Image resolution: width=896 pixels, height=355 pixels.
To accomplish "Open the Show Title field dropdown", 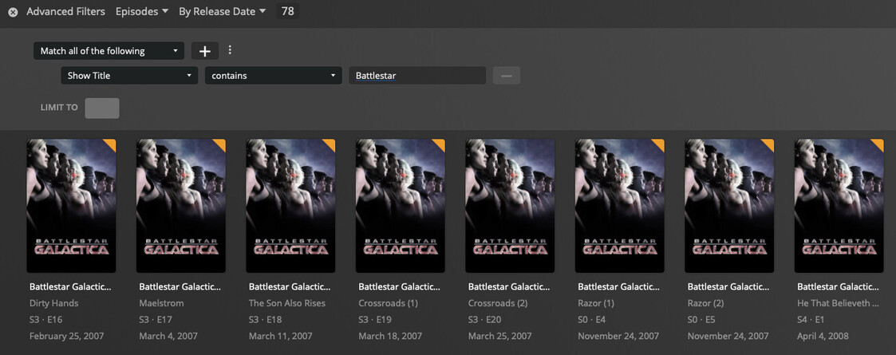I will (x=129, y=76).
